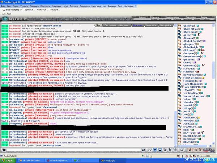The height and width of the screenshot is (163, 217).
Task: Click the Общение button in game header
Action: click(x=154, y=17)
